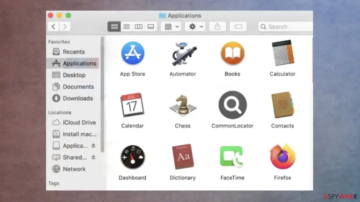Select Applications in the sidebar Favorites
Screen dimensions: 360x202
73,63
